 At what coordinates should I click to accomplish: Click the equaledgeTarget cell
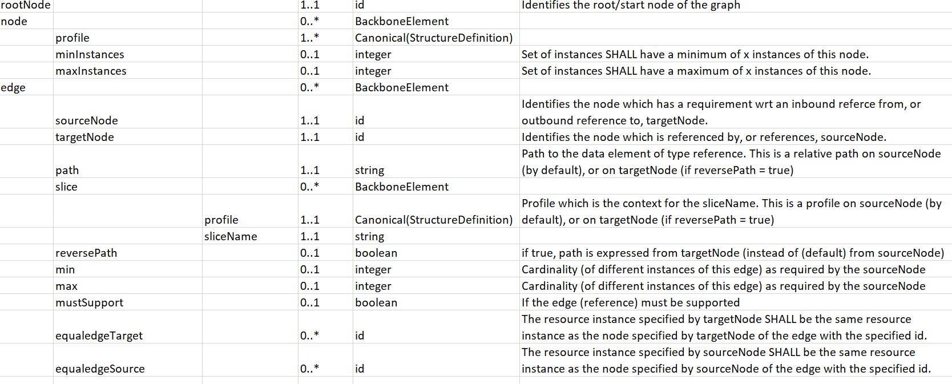click(128, 327)
